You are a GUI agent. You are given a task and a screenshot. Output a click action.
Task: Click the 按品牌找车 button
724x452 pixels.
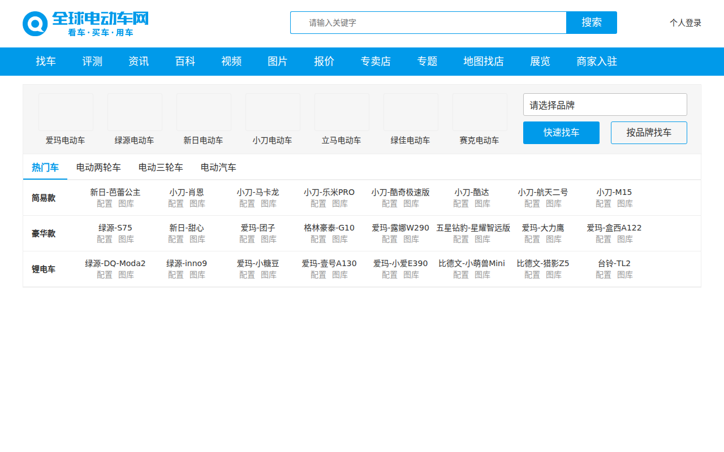(649, 133)
